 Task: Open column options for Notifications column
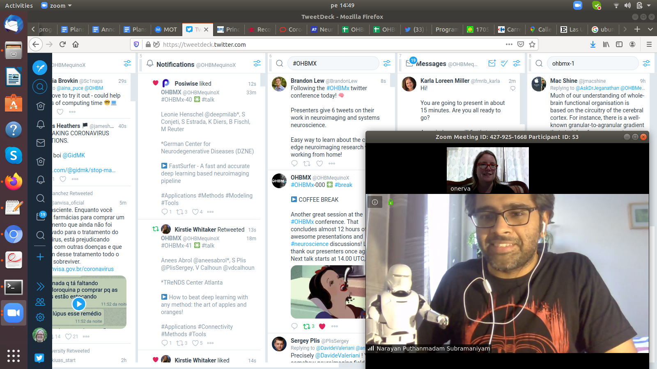tap(257, 64)
